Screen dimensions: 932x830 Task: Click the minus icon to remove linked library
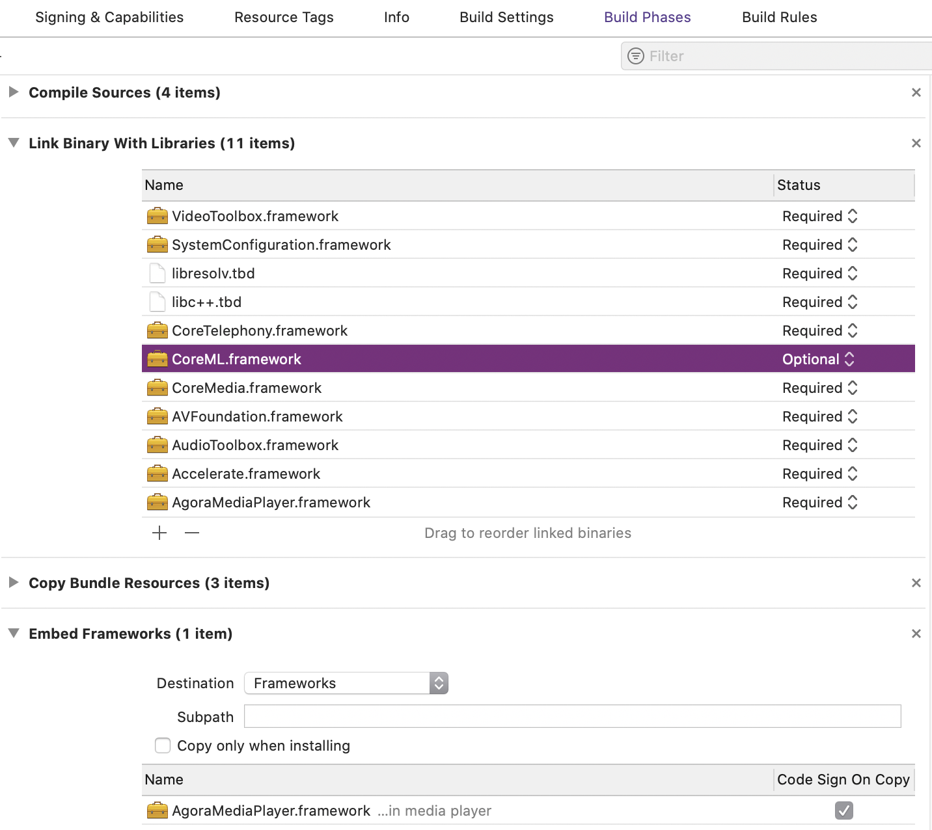click(192, 533)
